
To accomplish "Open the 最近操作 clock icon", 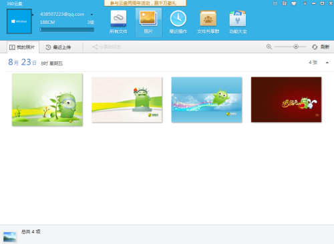I will click(x=178, y=22).
